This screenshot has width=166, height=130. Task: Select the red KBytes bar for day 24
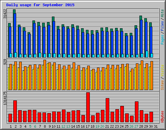click(122, 114)
